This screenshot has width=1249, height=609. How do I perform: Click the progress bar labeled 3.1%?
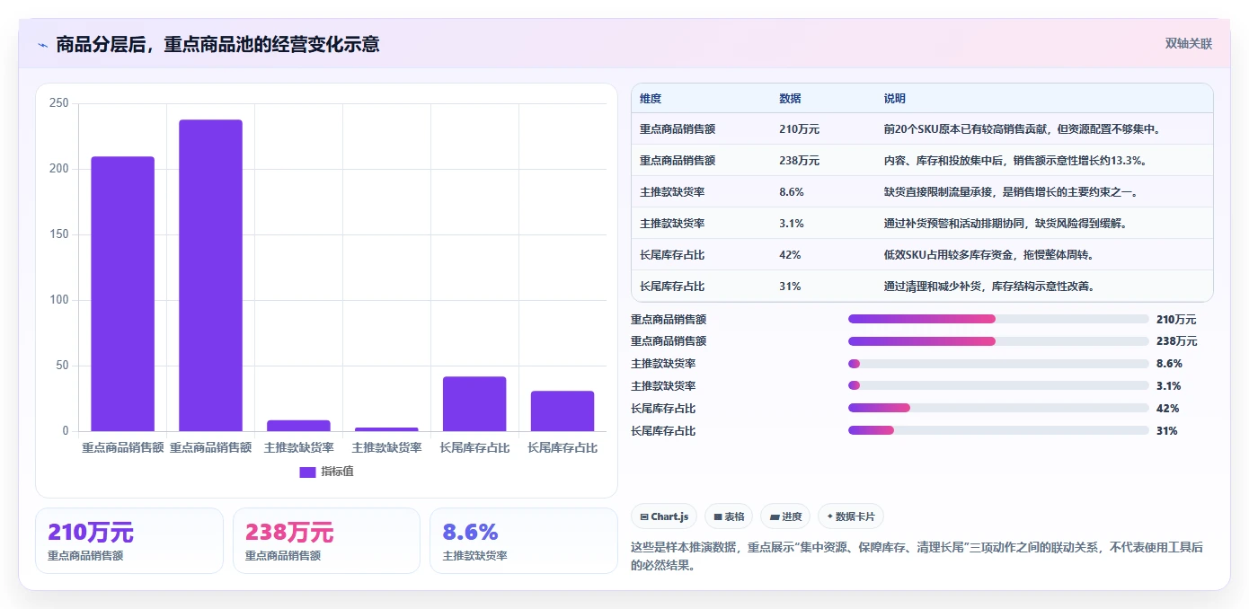coord(998,386)
